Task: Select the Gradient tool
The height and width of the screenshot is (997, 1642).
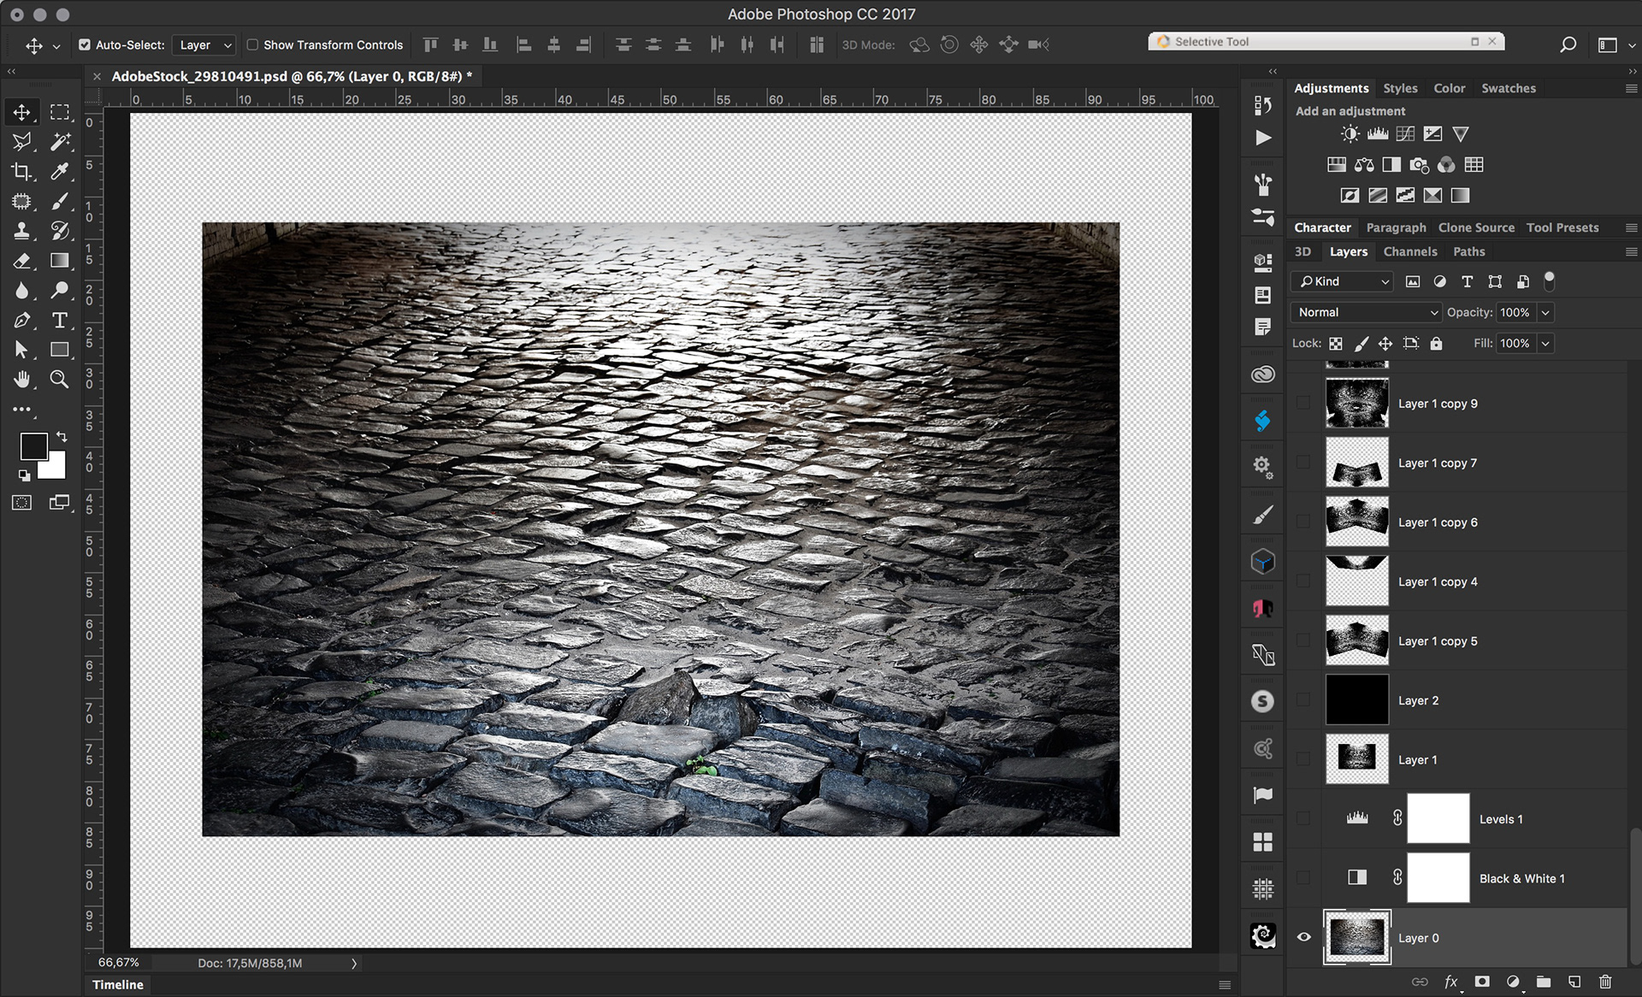Action: pyautogui.click(x=59, y=261)
